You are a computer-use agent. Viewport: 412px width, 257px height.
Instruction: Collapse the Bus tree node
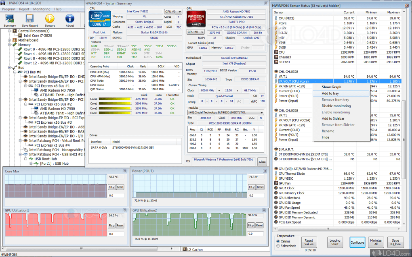pyautogui.click(x=9, y=67)
